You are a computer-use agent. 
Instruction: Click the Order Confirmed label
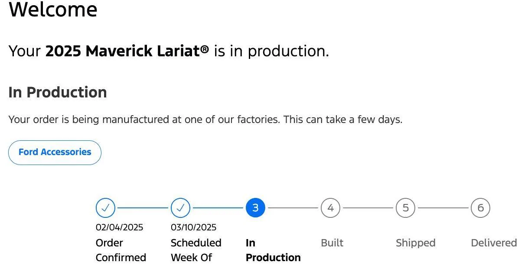[121, 250]
